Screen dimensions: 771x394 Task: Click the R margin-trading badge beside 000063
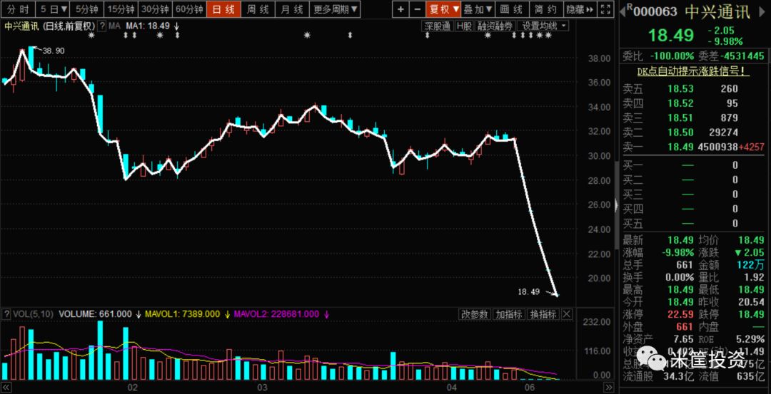(630, 7)
